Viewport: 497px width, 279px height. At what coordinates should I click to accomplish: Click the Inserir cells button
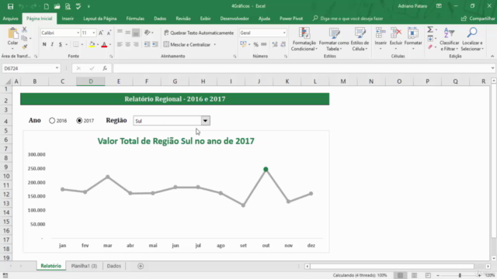point(381,39)
